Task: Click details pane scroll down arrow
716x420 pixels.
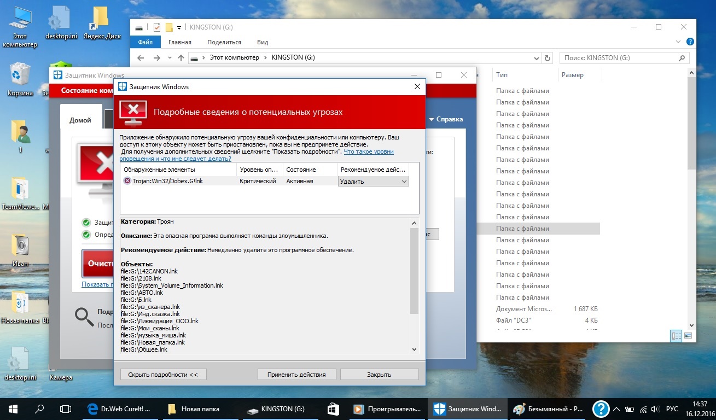Action: (414, 349)
